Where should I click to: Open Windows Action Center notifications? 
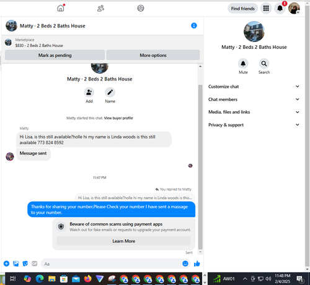[299, 279]
